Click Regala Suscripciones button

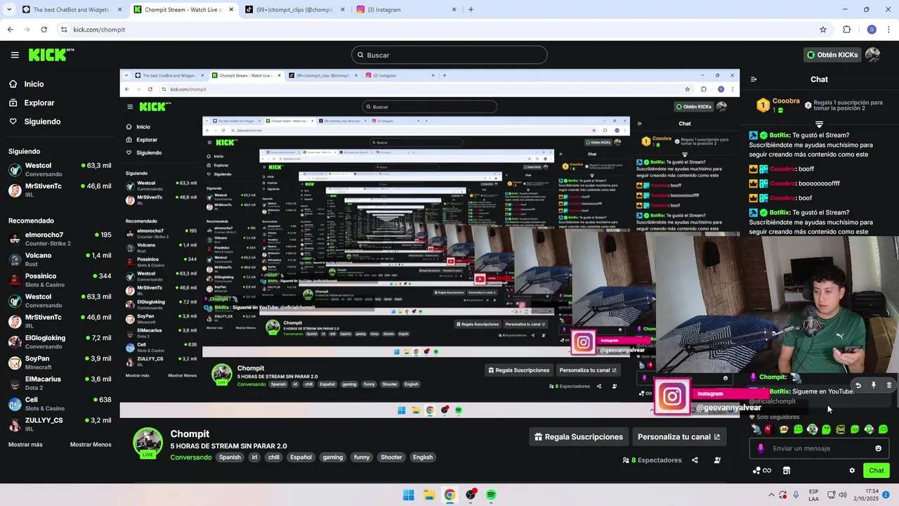(579, 437)
